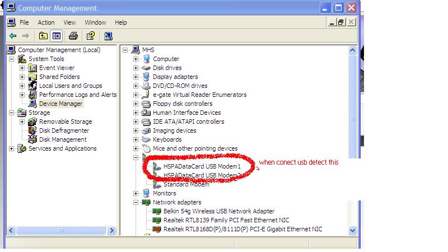Viewport: 448px width, 252px height.
Task: Select the Standard Modem entry
Action: click(186, 184)
